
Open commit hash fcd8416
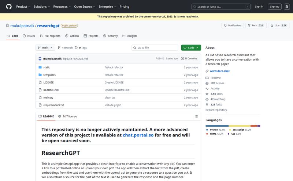point(160,58)
